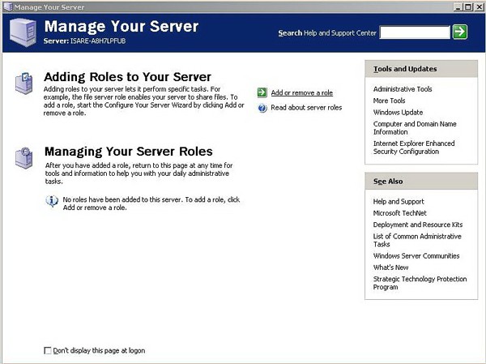Open Administrative Tools

[x=403, y=89]
